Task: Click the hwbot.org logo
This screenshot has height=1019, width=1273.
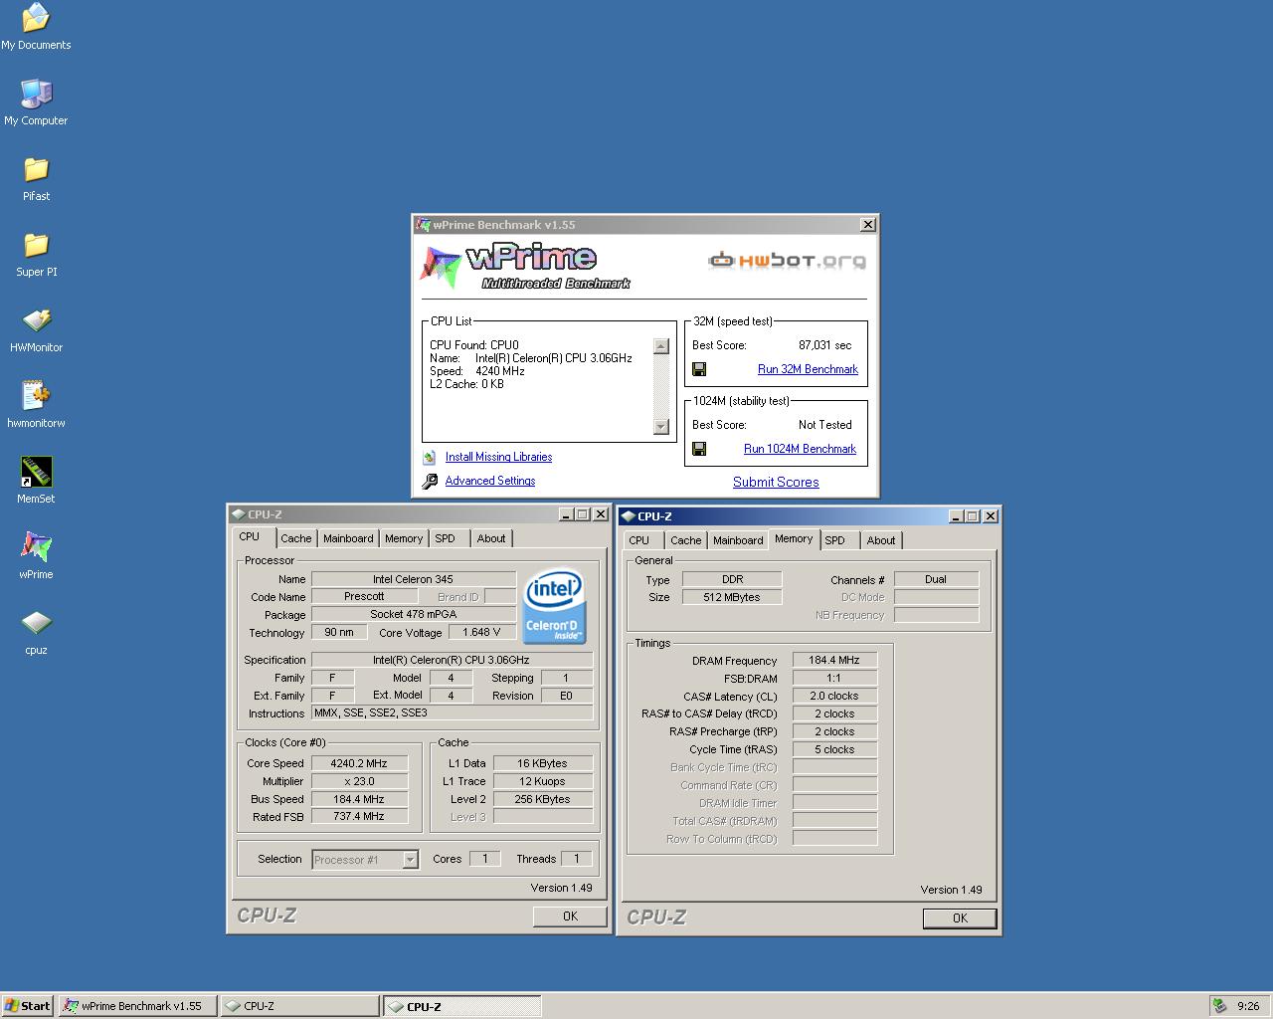Action: click(787, 261)
